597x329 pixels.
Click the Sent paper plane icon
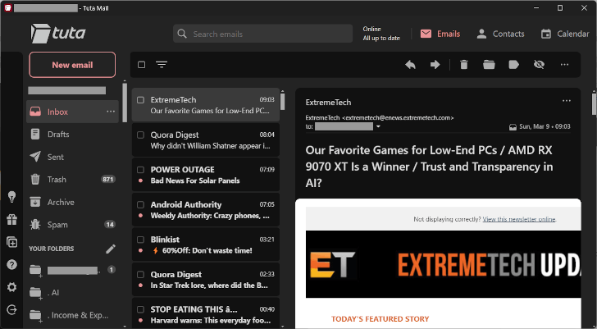pos(35,157)
